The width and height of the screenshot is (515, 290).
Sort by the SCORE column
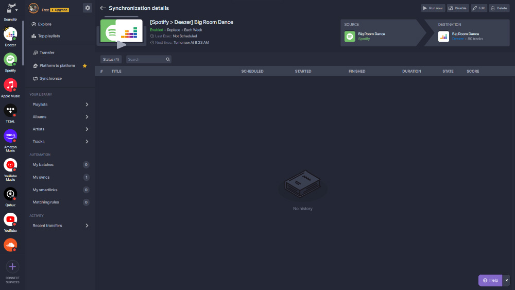coord(473,71)
